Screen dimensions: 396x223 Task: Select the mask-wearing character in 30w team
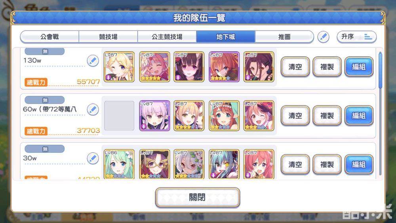[154, 164]
